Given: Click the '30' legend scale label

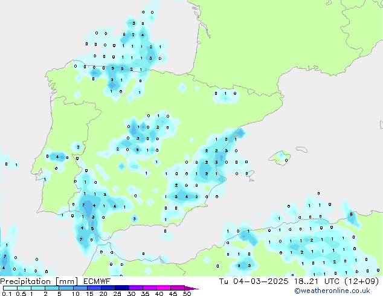Looking at the screenshot, I should [132, 294].
